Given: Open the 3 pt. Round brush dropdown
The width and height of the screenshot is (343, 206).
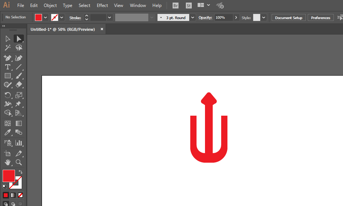Looking at the screenshot, I should (192, 18).
